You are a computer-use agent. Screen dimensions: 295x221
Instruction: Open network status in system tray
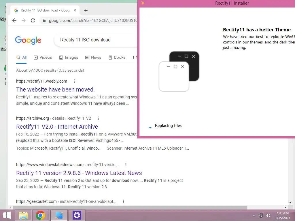(261, 216)
